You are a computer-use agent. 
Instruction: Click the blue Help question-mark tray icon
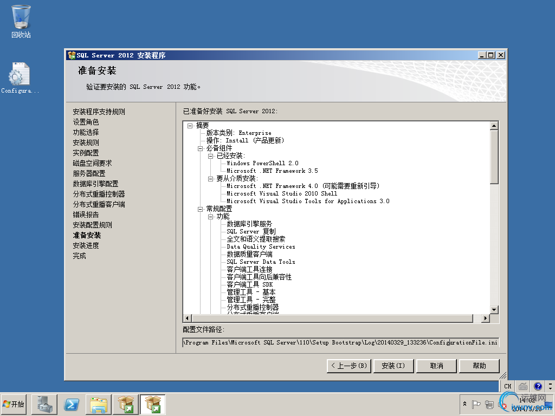tap(537, 386)
